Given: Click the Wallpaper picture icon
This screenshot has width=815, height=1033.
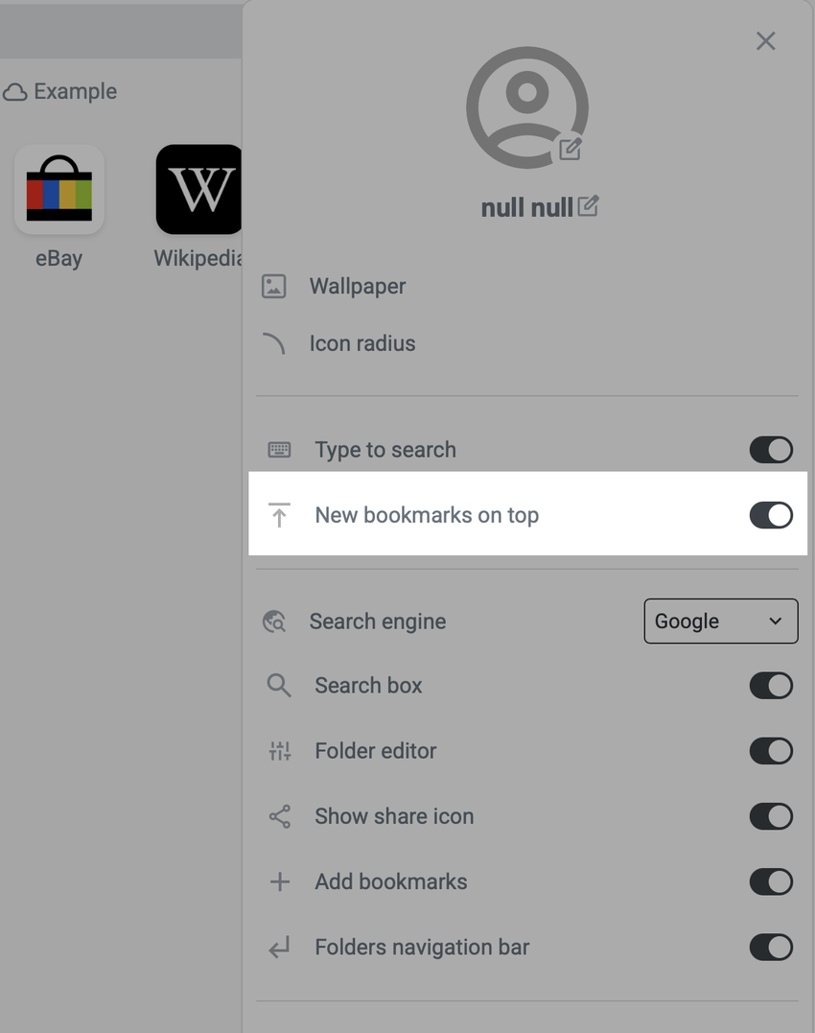Looking at the screenshot, I should (x=274, y=286).
